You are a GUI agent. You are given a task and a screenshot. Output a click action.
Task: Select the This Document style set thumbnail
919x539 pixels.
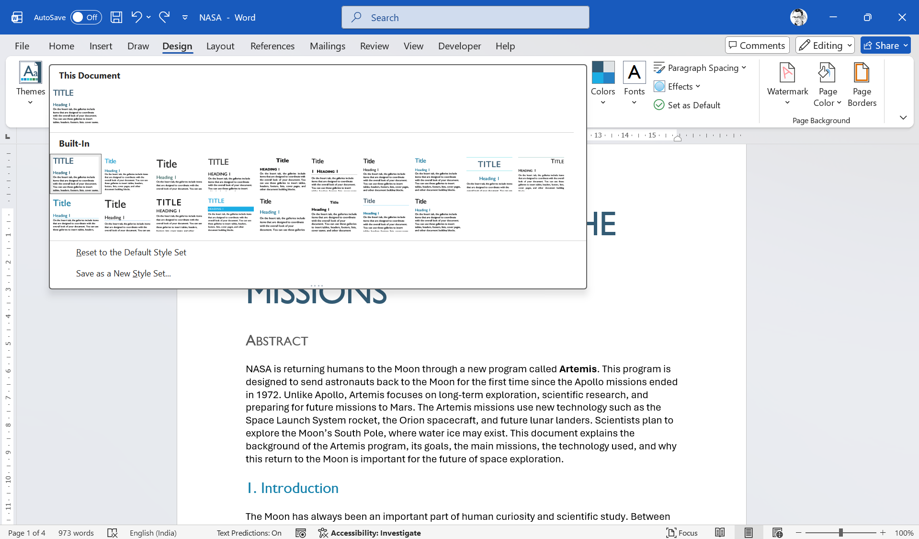(76, 106)
